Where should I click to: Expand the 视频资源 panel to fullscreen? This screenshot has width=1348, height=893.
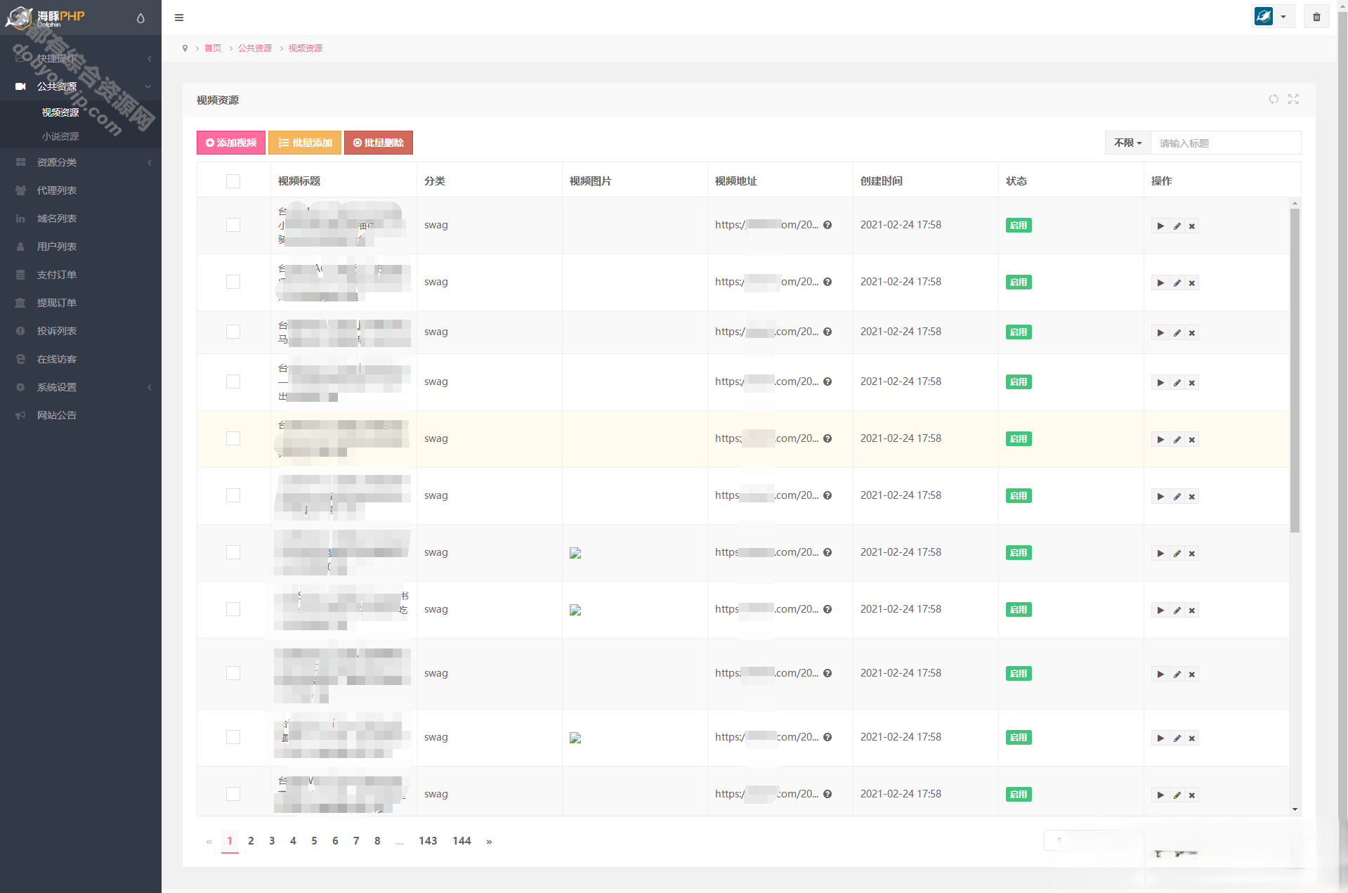1293,99
